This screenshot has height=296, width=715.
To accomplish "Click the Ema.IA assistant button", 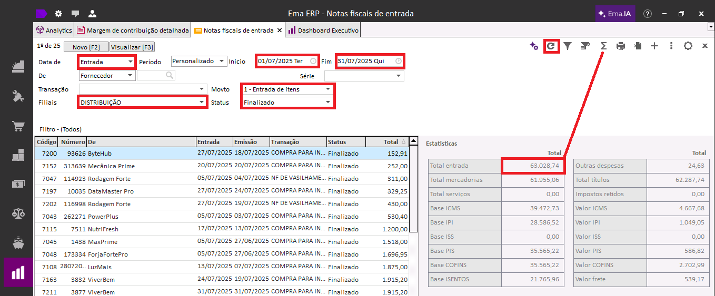I will click(x=614, y=14).
